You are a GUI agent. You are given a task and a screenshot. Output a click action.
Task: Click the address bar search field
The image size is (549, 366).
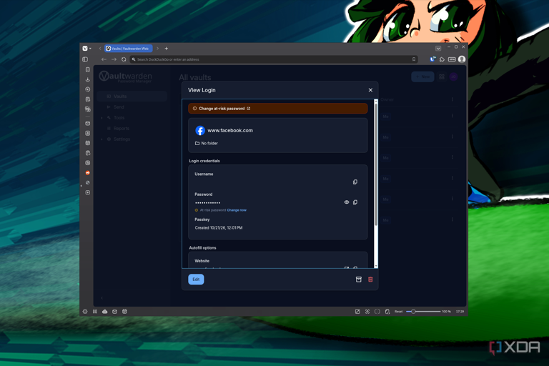pyautogui.click(x=273, y=59)
